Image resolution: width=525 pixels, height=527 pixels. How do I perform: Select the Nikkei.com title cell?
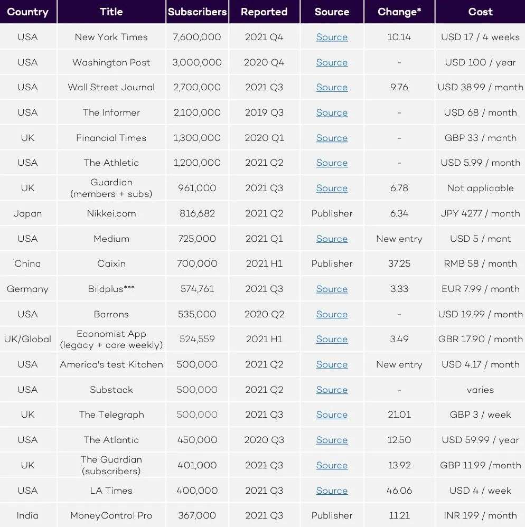click(111, 214)
